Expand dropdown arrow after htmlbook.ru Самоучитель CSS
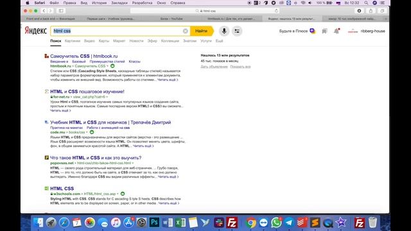The width and height of the screenshot is (411, 231). [107, 66]
